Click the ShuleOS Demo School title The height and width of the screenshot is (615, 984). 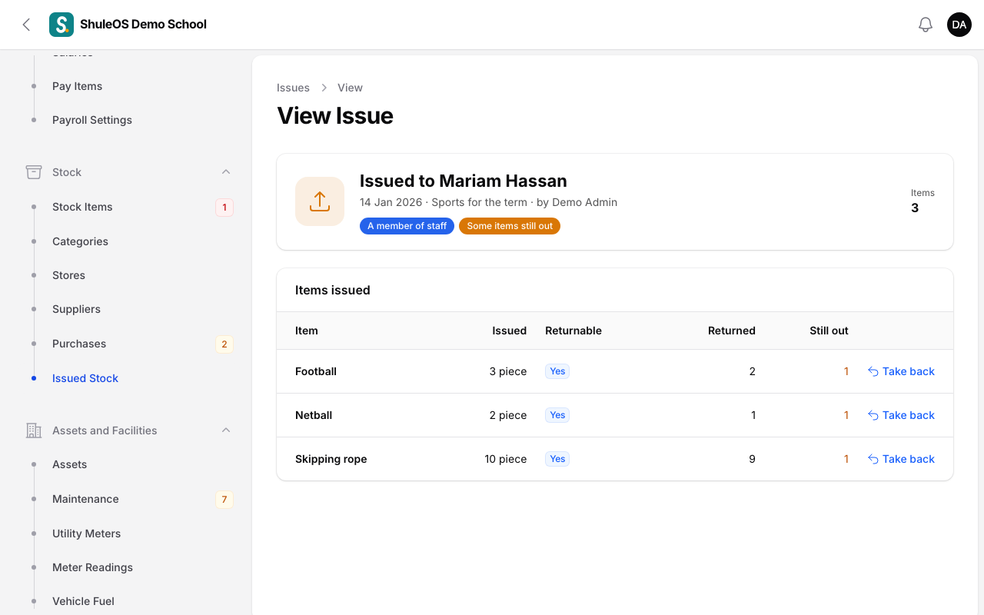tap(143, 25)
